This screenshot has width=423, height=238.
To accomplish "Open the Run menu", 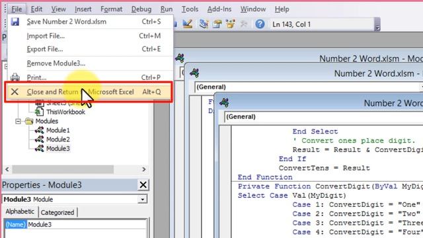I will pos(167,9).
